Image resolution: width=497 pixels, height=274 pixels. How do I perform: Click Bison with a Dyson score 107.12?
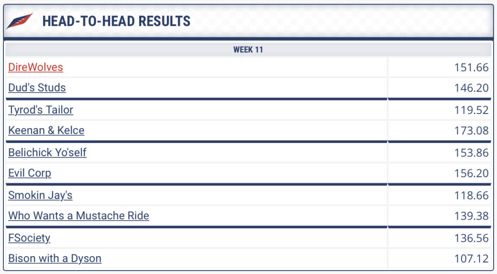471,258
